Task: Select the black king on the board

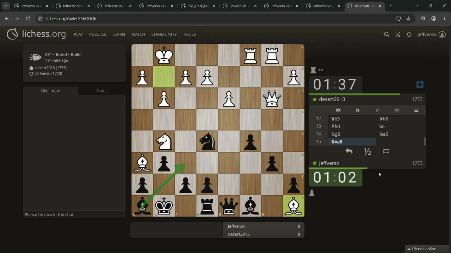Action: pos(164,206)
